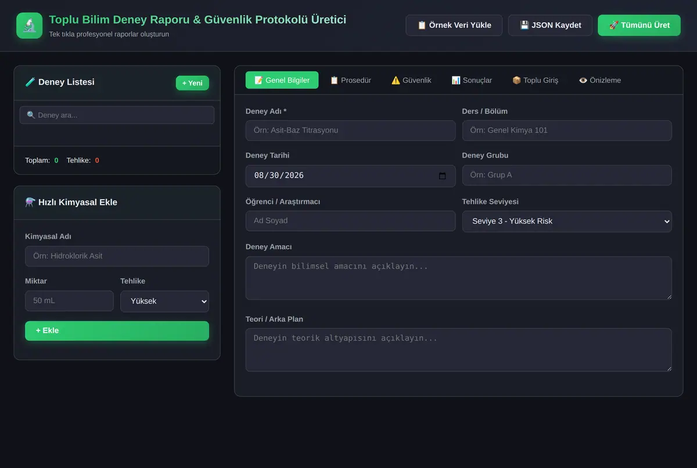Click the green + Ekle button

[117, 331]
